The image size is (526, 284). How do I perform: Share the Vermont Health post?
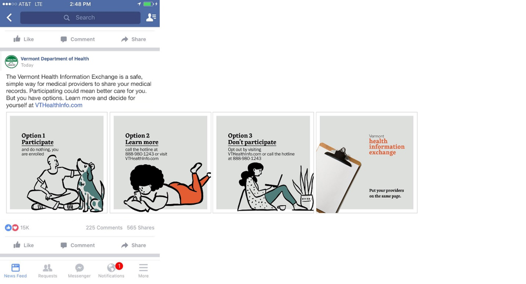tap(133, 245)
